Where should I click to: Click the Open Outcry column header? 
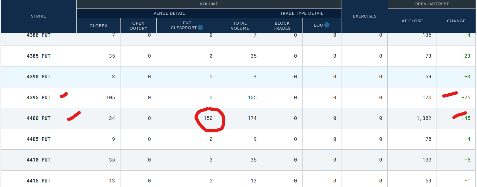(138, 26)
